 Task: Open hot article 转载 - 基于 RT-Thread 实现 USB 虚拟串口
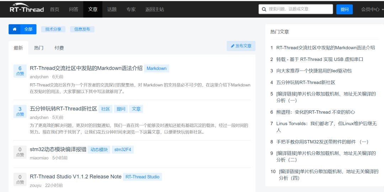tap(320, 59)
